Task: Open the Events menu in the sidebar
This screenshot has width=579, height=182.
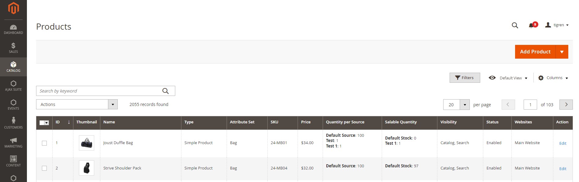Action: pyautogui.click(x=13, y=104)
